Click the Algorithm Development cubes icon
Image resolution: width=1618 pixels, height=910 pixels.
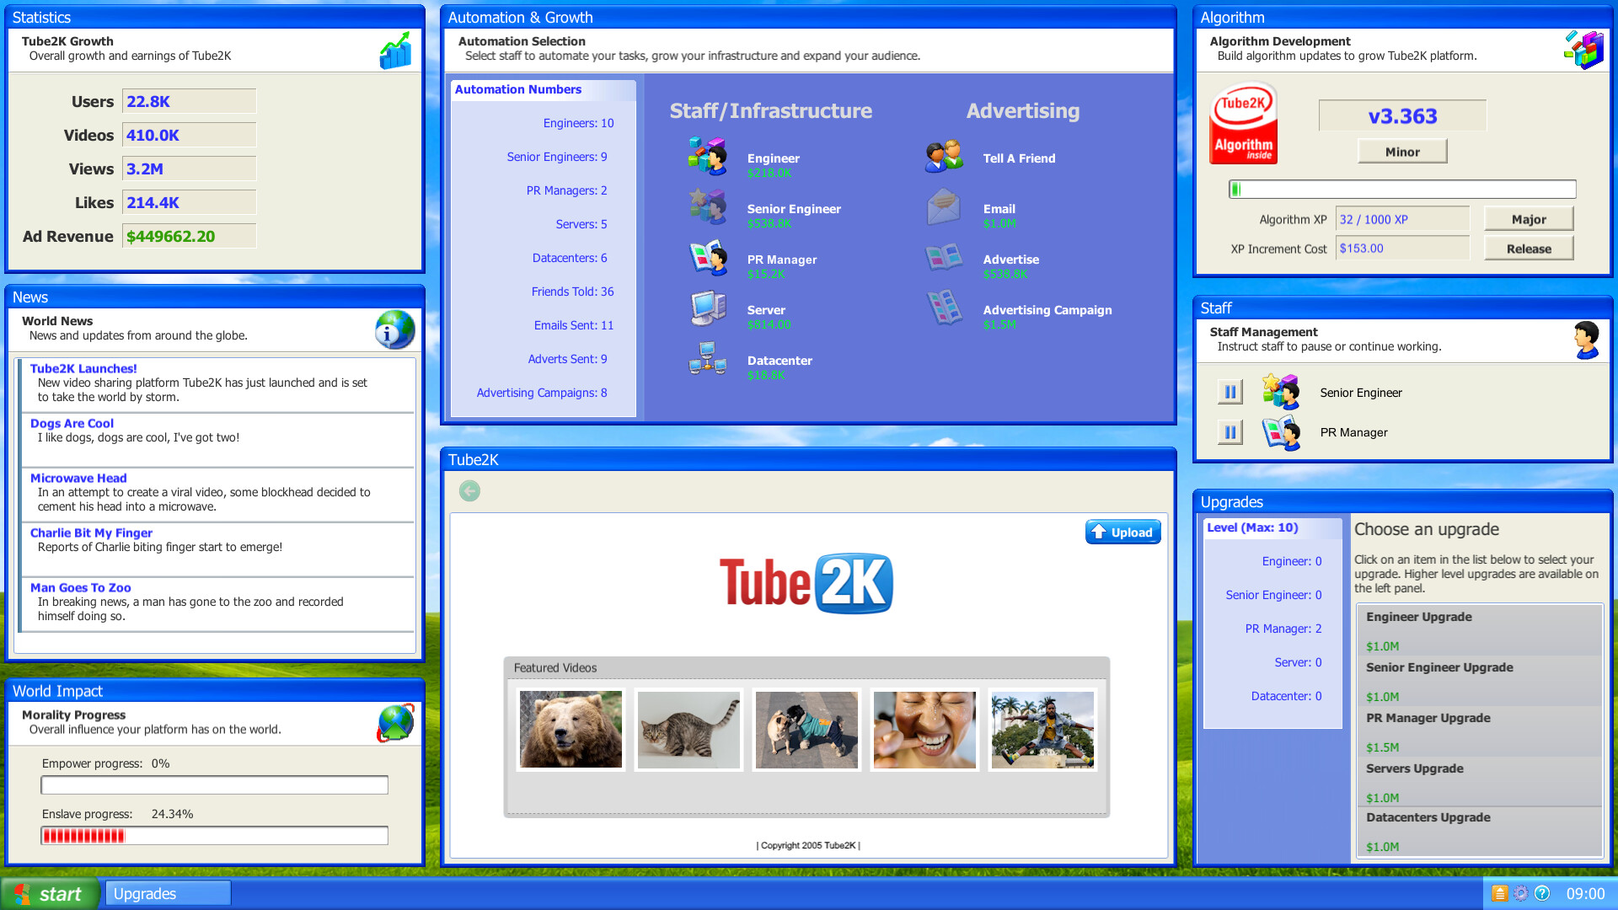click(x=1583, y=50)
